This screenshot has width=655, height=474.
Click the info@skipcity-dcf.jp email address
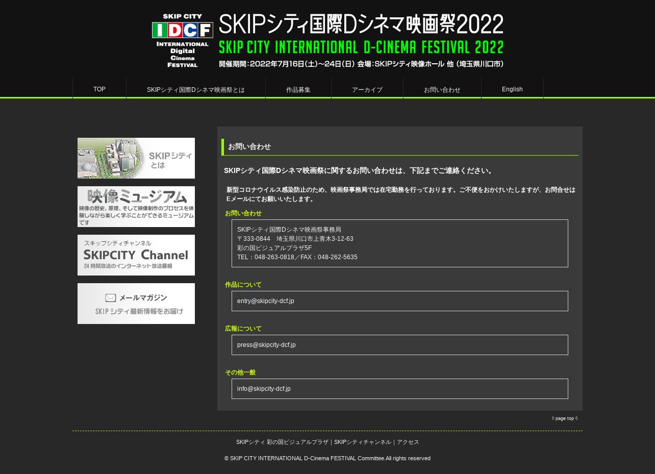point(264,389)
